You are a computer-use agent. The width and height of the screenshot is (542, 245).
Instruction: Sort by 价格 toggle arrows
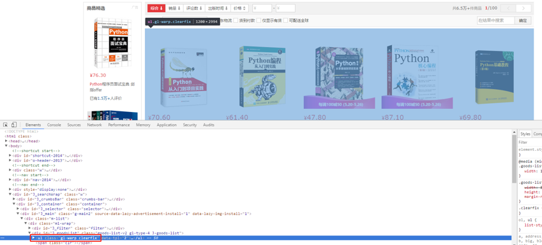coord(239,8)
